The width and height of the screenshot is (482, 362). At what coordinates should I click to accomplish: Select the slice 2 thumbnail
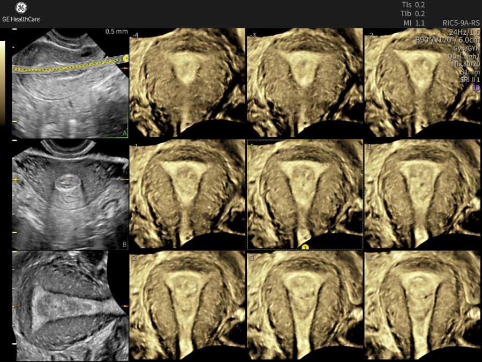click(x=187, y=306)
